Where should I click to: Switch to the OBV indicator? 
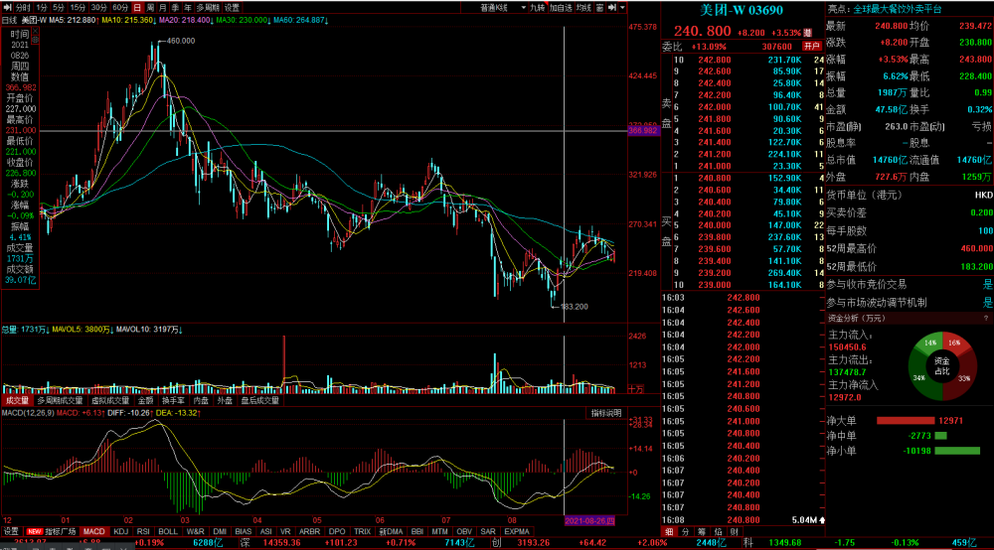[x=464, y=532]
